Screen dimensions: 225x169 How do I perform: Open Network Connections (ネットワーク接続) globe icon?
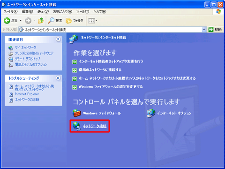(76, 126)
